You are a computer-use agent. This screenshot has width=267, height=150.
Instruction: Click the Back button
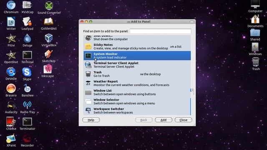coord(144,120)
